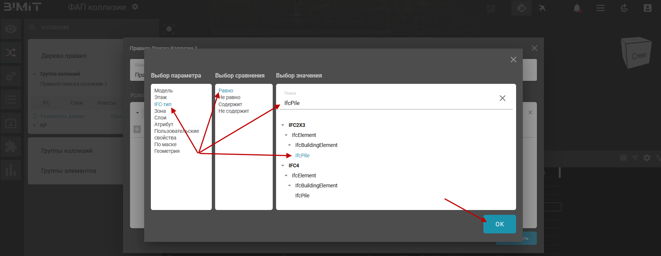Screen dimensions: 661x256
Task: Click the notifications bell icon
Action: [577, 8]
